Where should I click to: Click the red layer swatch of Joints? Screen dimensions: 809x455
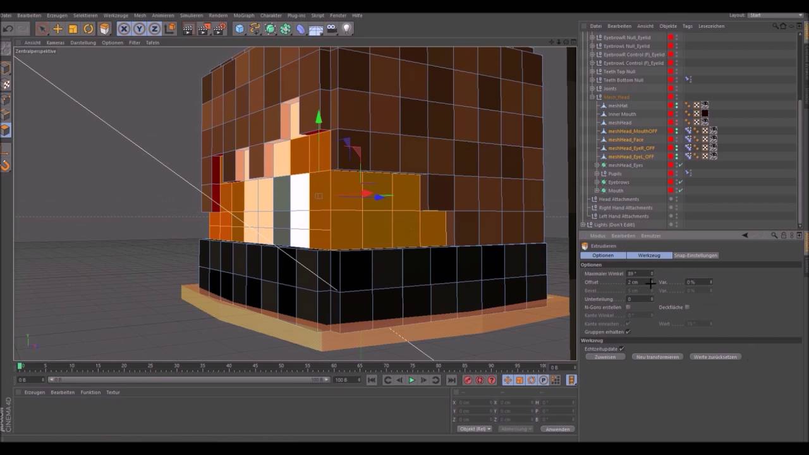(671, 88)
